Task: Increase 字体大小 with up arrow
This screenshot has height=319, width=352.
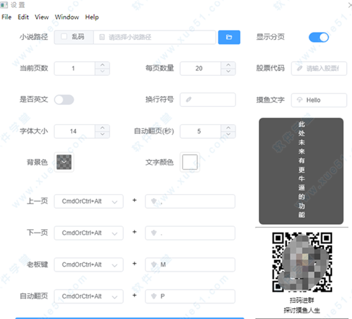Action: (x=102, y=128)
